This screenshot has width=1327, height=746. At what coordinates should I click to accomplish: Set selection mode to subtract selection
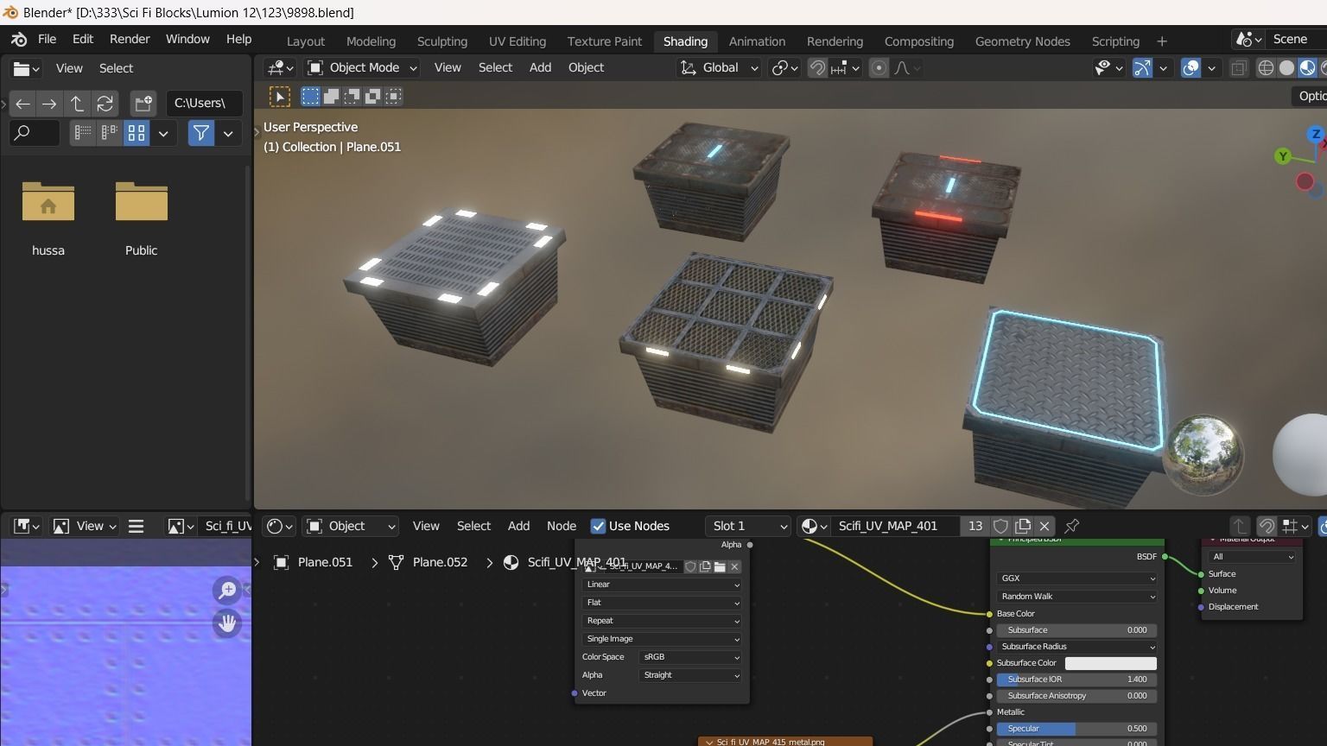tap(352, 96)
